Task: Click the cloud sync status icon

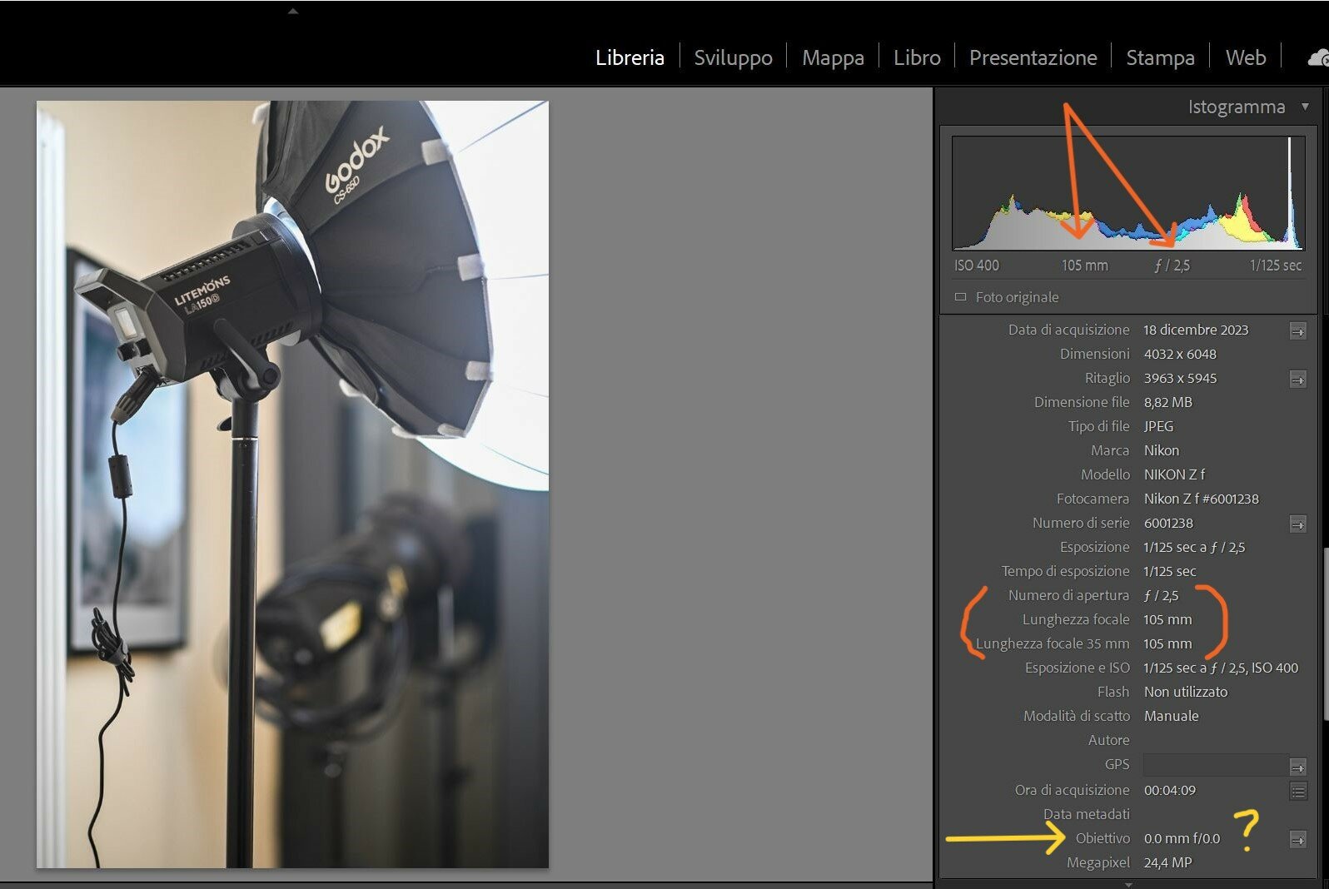Action: point(1318,57)
